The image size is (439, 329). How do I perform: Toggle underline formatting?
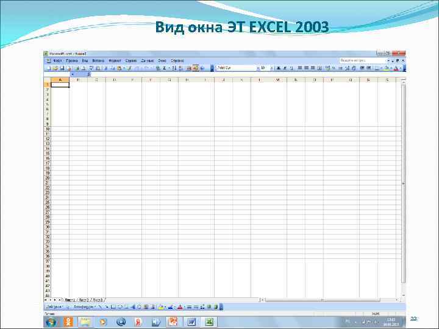click(x=291, y=68)
